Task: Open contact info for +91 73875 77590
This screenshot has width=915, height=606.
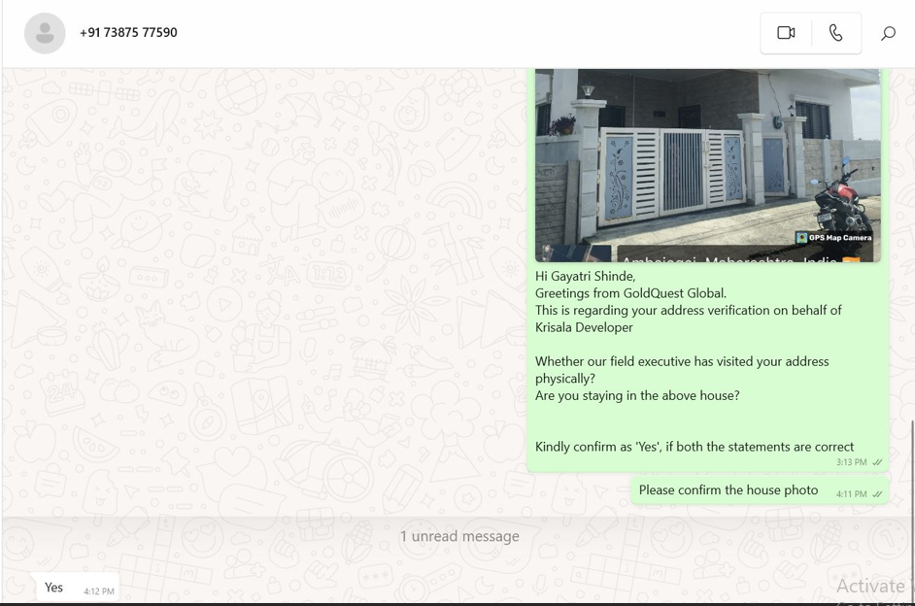Action: tap(128, 33)
